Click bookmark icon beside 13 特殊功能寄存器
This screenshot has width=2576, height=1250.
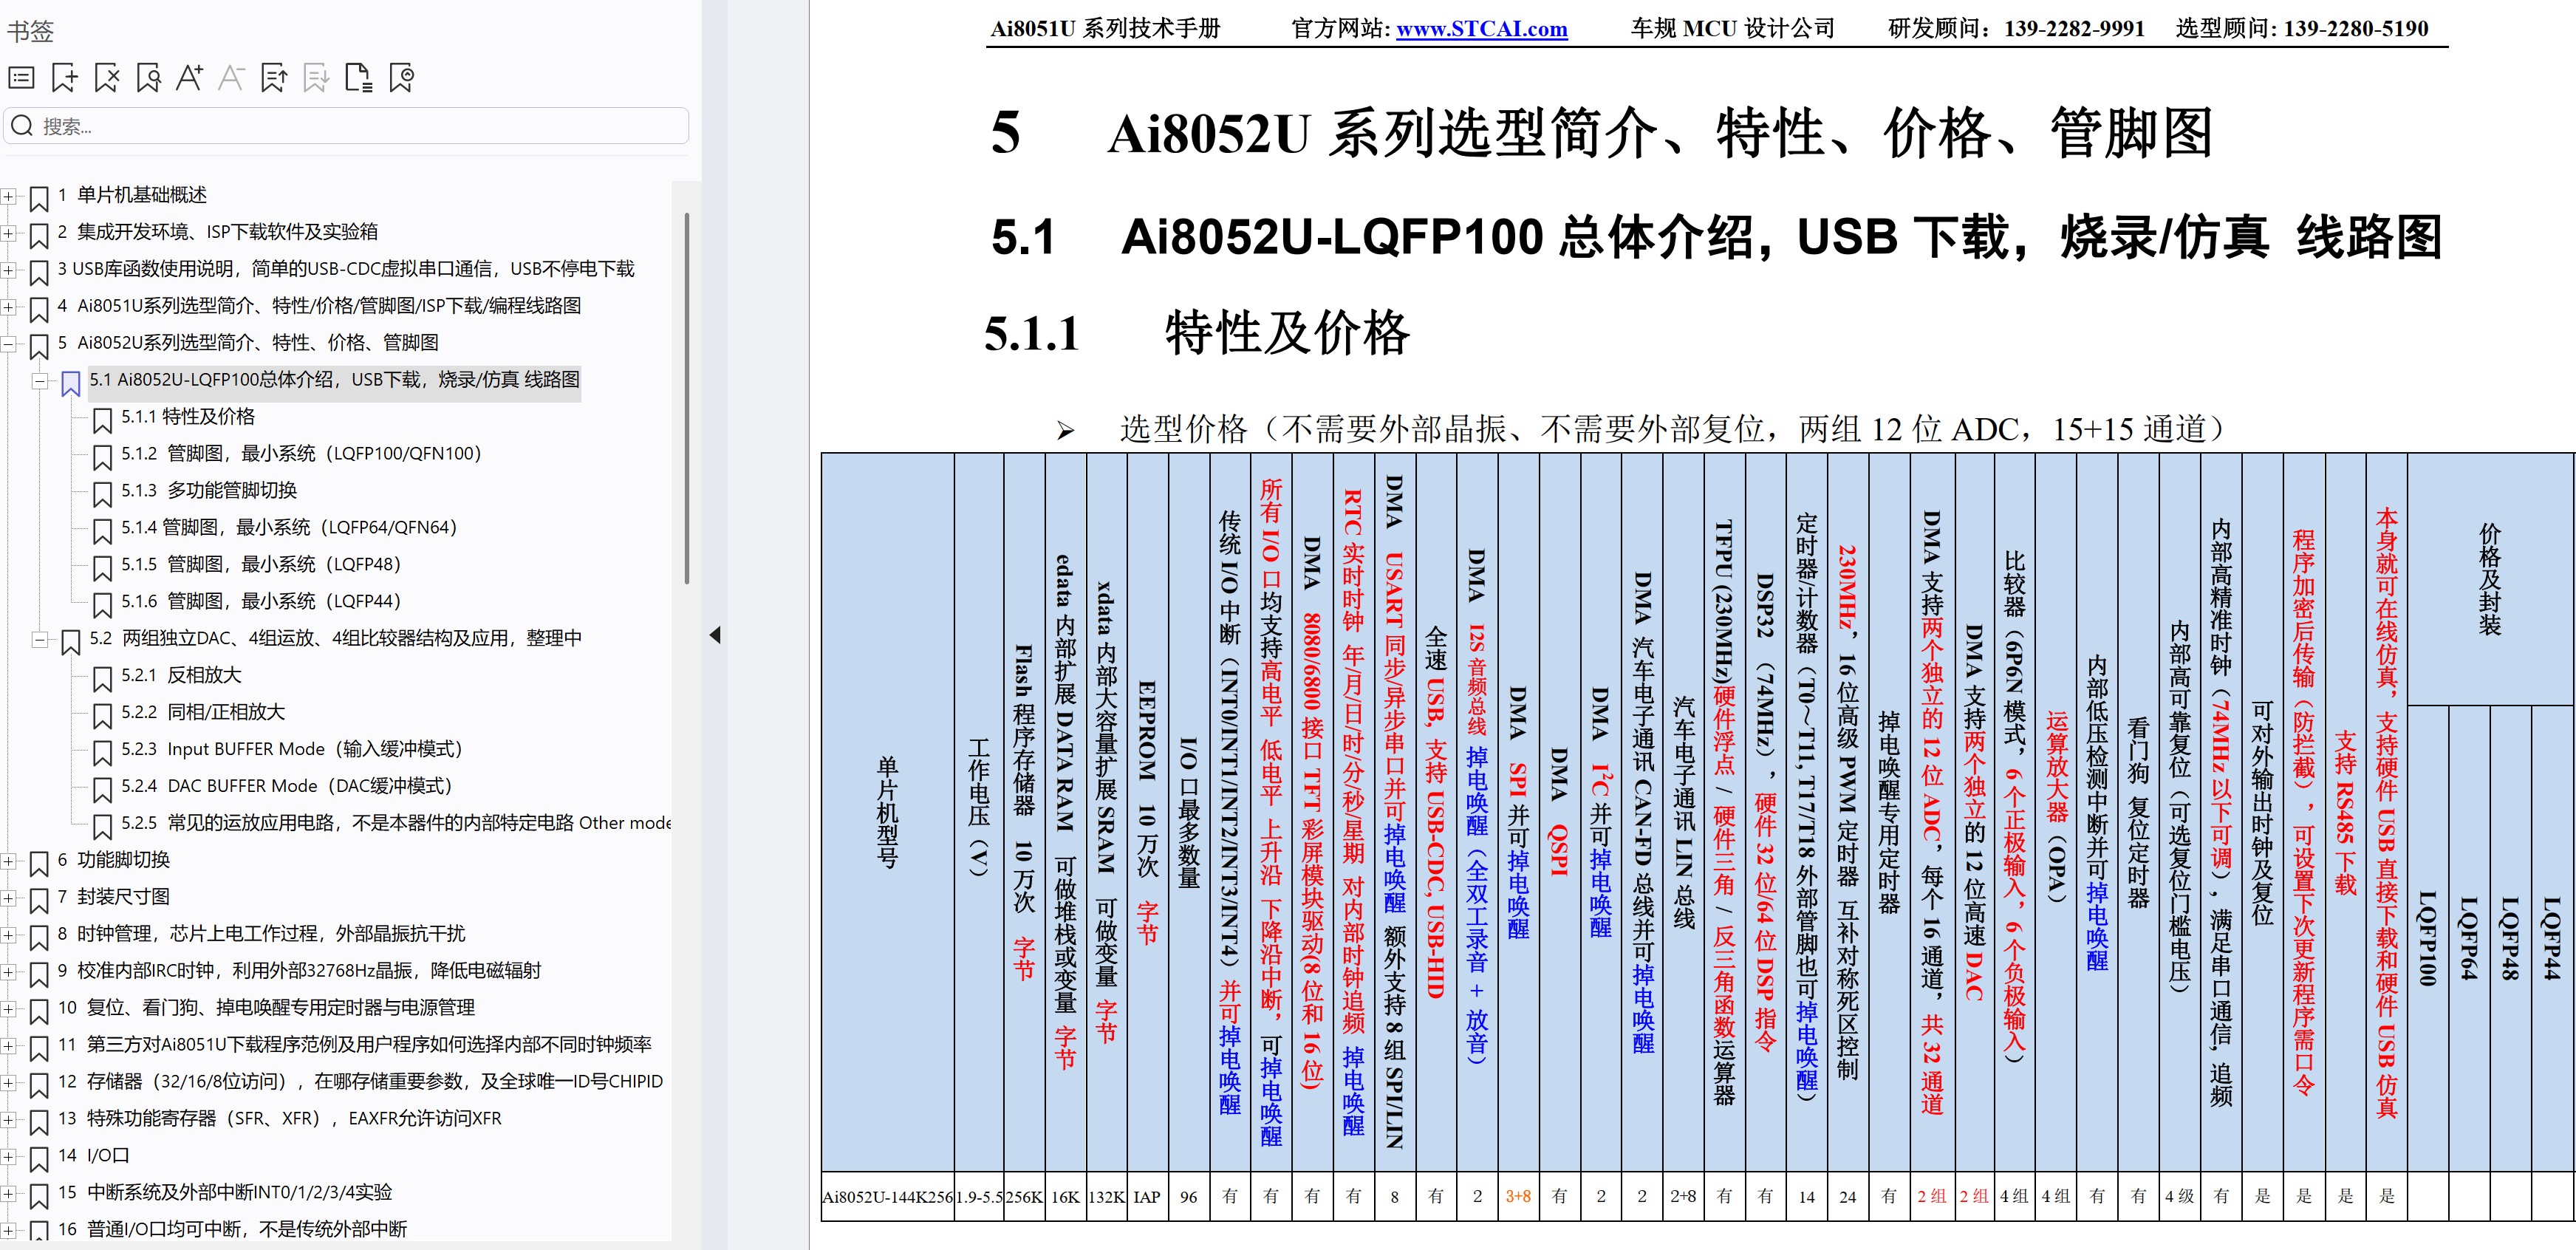pos(39,1122)
